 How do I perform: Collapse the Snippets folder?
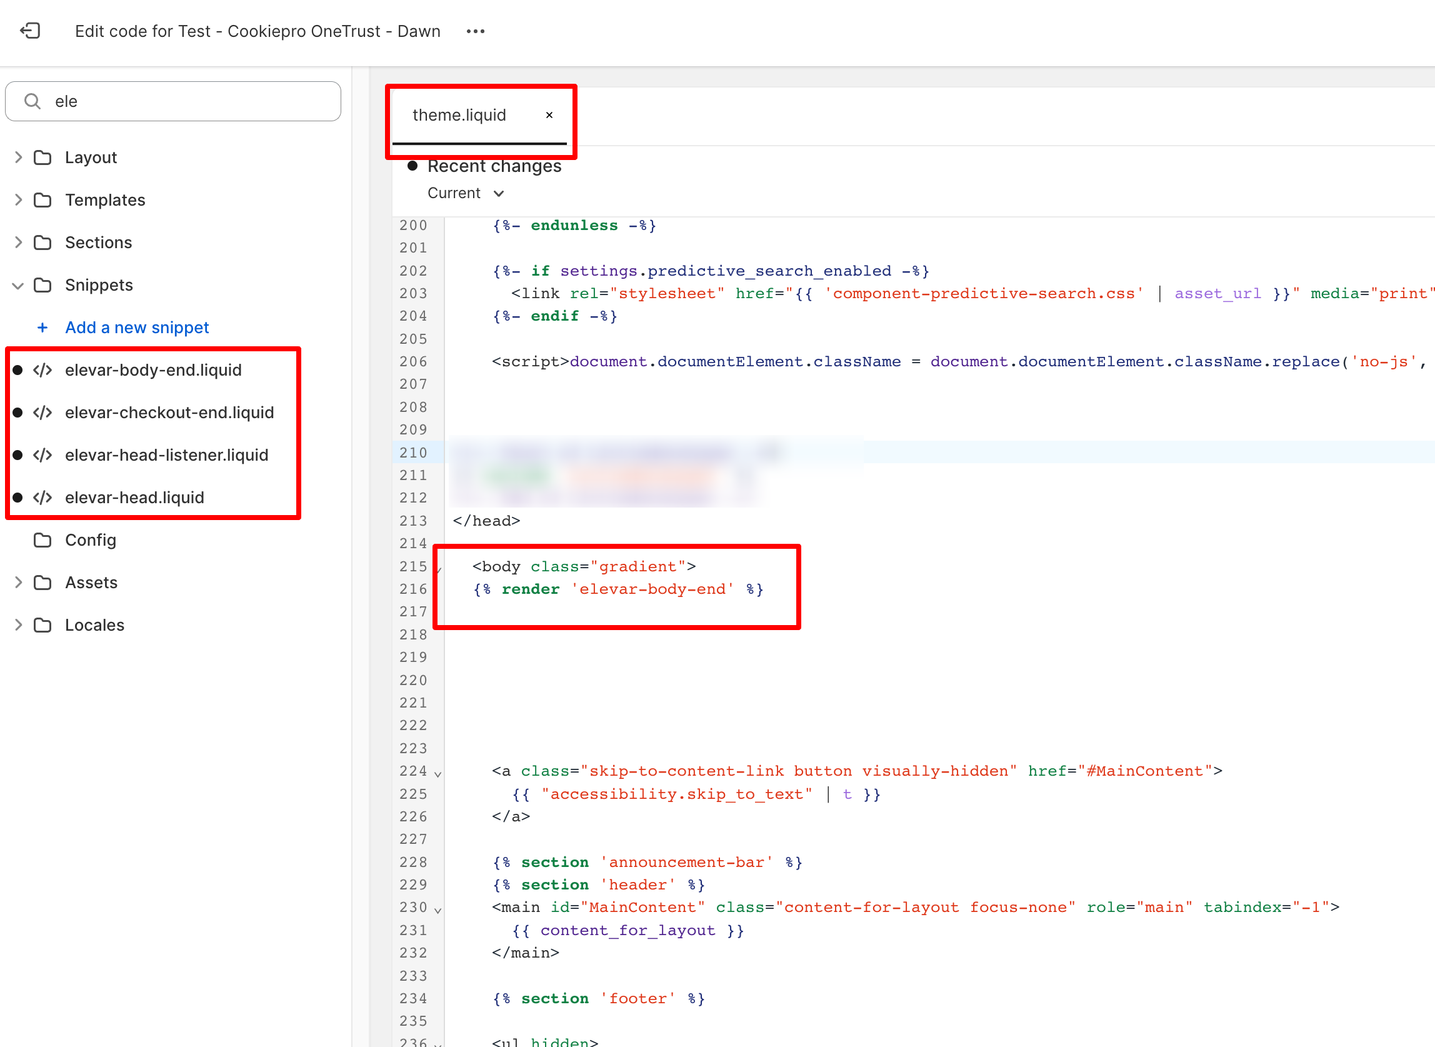(x=18, y=285)
